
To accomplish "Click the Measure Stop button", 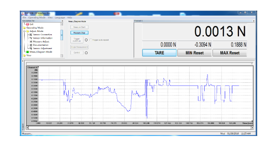I will tap(79, 33).
